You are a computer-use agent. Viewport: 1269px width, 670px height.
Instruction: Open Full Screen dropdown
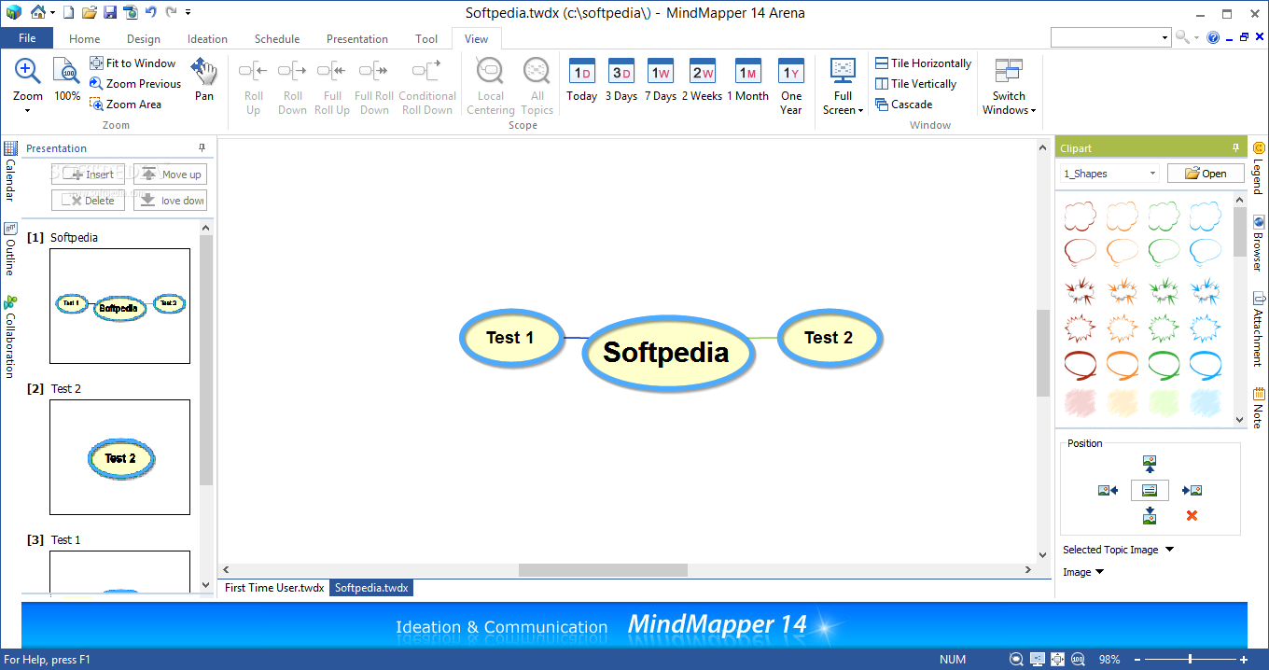(x=859, y=110)
